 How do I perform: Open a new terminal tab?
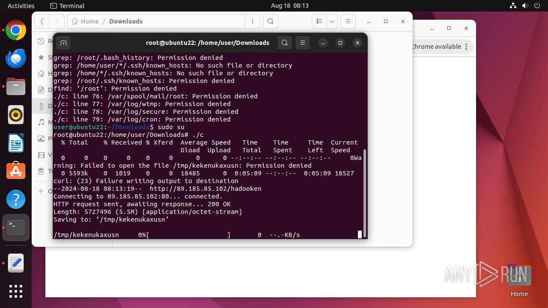click(63, 43)
